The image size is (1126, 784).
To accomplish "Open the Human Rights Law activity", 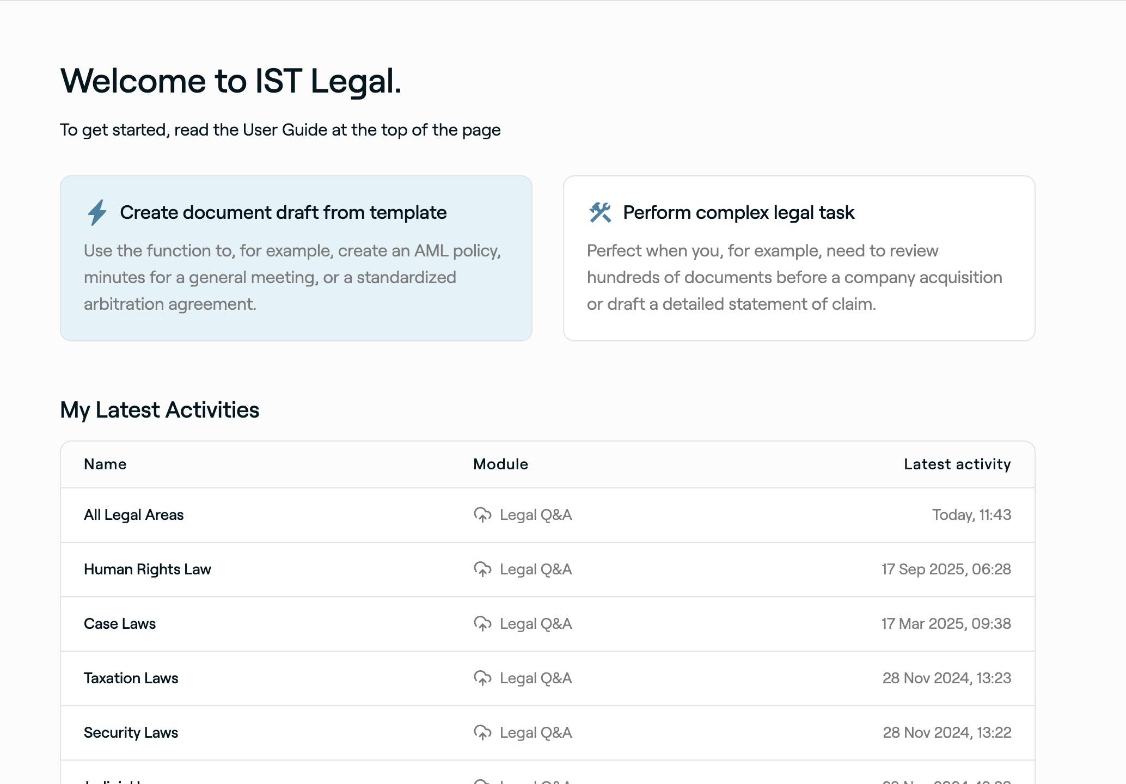I will pos(148,569).
